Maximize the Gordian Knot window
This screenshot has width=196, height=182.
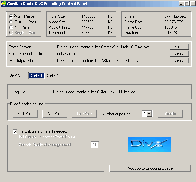187,4
